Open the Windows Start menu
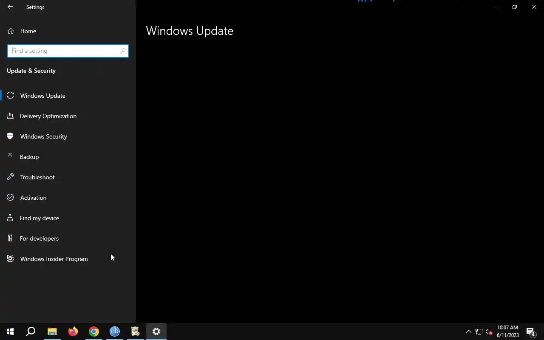 coord(10,331)
